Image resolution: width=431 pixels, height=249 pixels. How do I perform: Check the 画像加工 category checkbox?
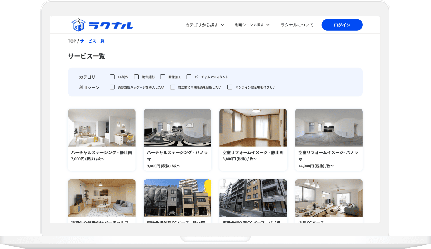pos(162,77)
